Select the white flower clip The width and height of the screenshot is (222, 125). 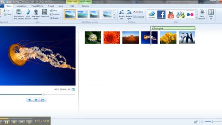coord(93,37)
